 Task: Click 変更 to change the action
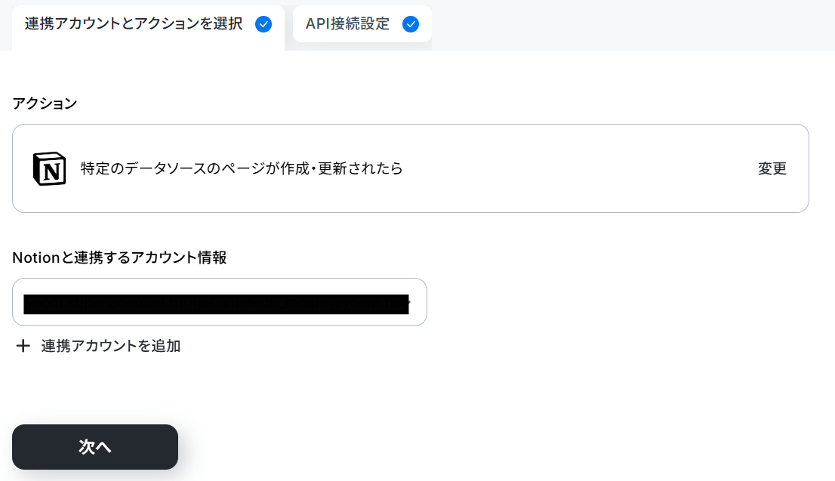pyautogui.click(x=772, y=169)
